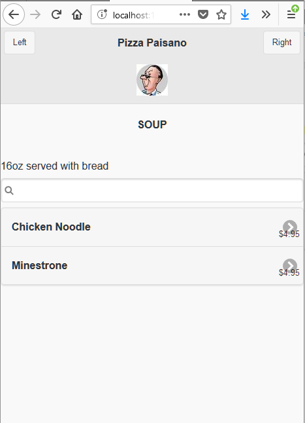Show site information icon in address bar
305x423 pixels.
[x=102, y=14]
